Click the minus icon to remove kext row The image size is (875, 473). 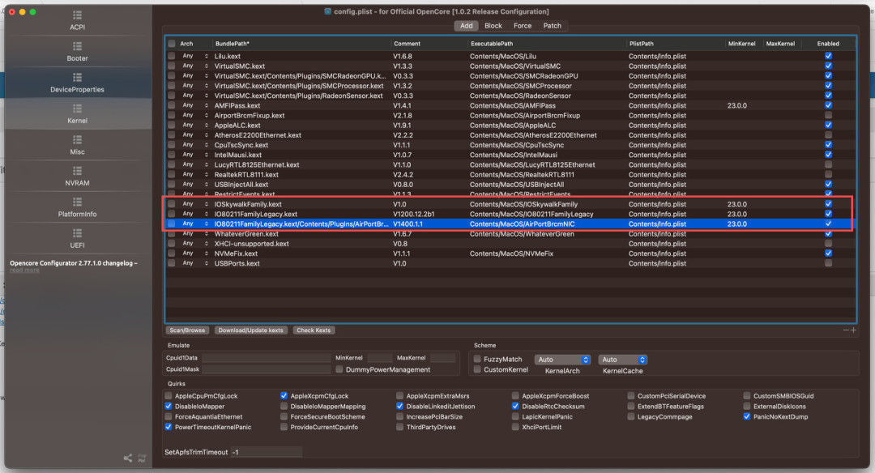845,330
